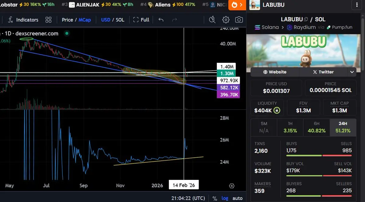Click the VOLUME $323K value
This screenshot has width=365, height=202.
[x=263, y=171]
